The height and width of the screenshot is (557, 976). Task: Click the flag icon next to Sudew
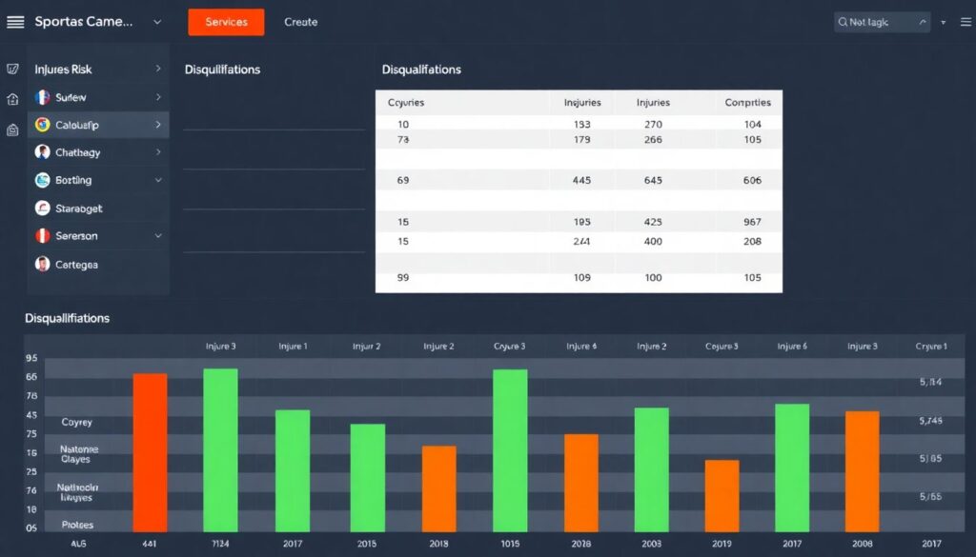42,97
